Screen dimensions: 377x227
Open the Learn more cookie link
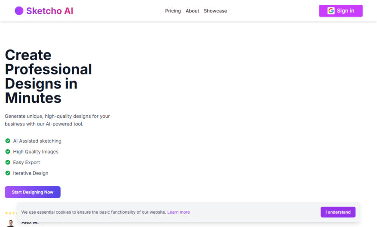coord(179,212)
